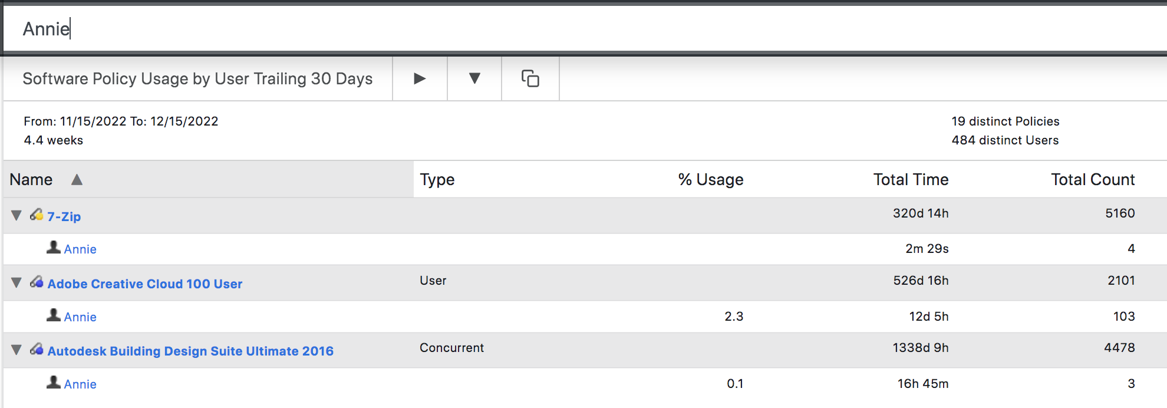Click the user icon under Adobe Creative Cloud
The width and height of the screenshot is (1167, 408).
pos(54,315)
